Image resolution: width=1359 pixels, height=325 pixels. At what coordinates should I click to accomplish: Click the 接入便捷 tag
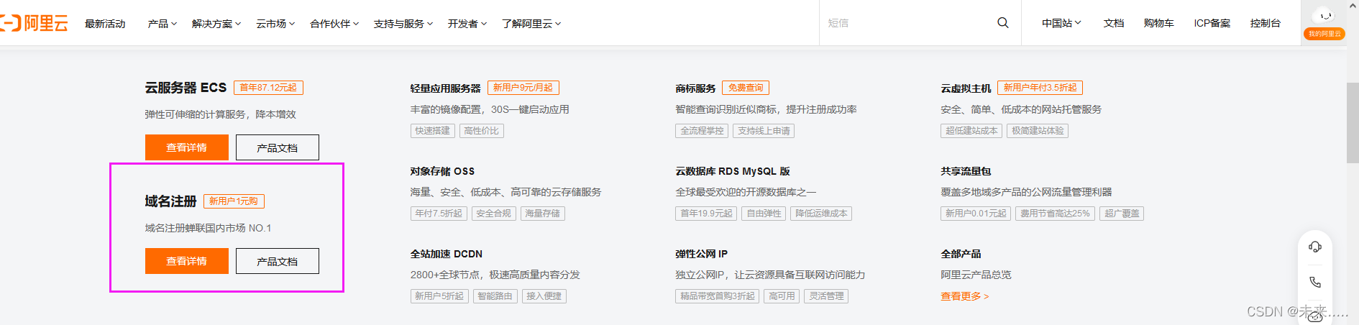pyautogui.click(x=544, y=296)
